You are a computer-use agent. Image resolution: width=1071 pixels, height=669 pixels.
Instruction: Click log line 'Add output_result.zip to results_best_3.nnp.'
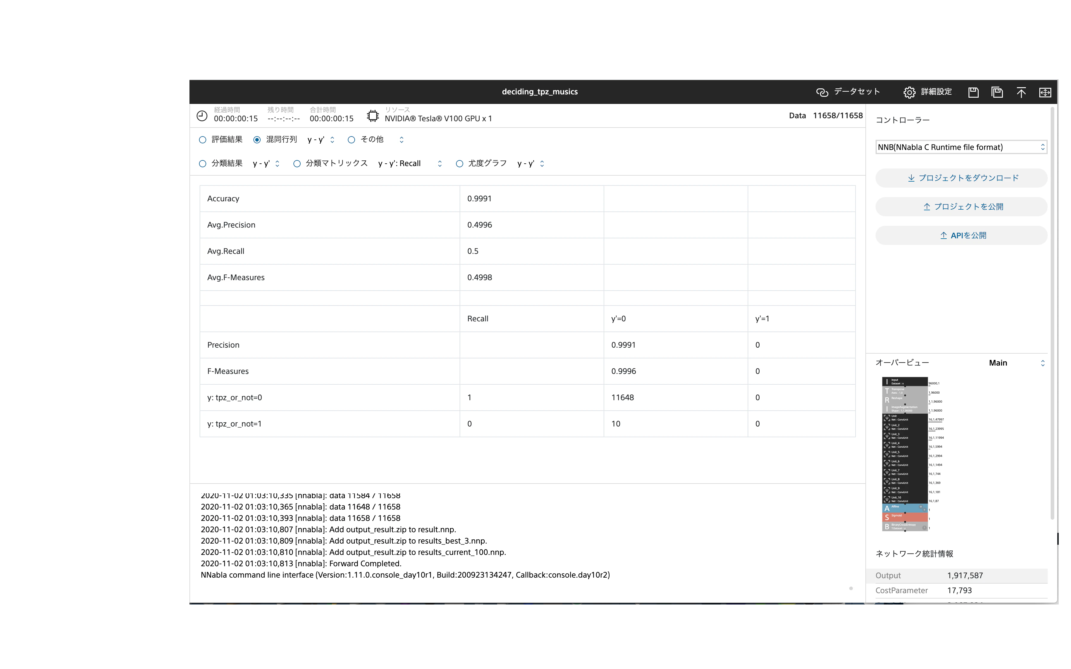tap(344, 541)
